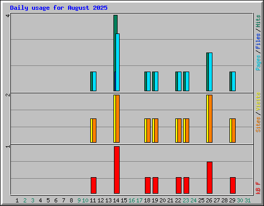Viewport: 264px width, 206px height.
Task: Select the orange Sites bar on day 26
Action: pyautogui.click(x=210, y=118)
